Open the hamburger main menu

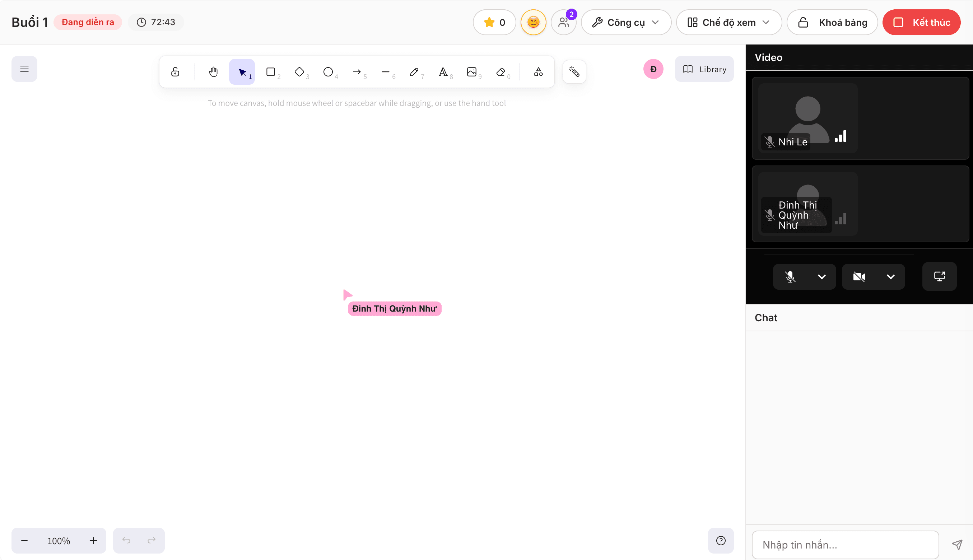click(24, 69)
